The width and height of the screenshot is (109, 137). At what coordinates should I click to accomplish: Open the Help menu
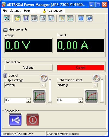pos(27,11)
